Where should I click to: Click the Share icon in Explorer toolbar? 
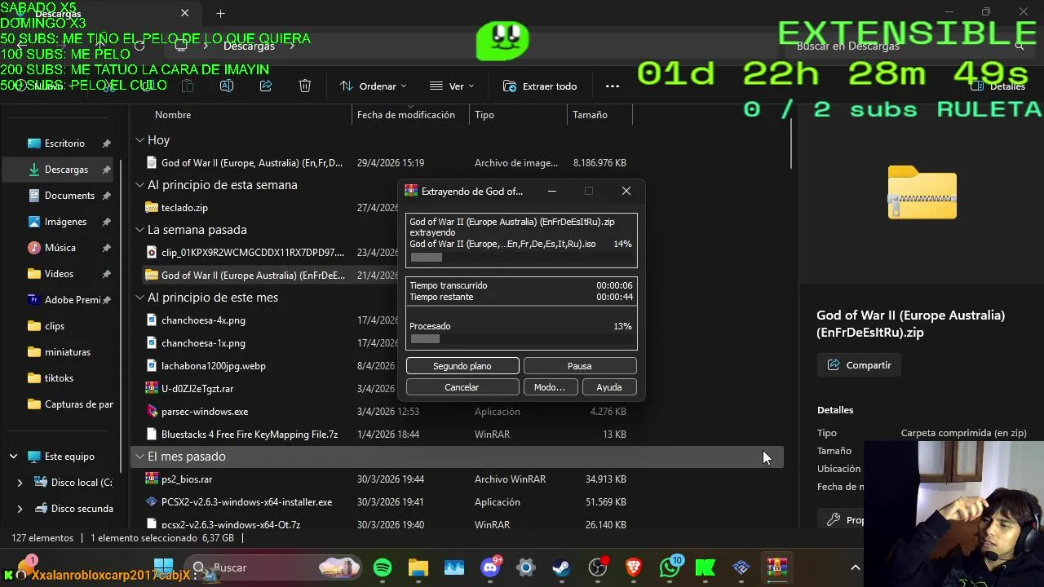pyautogui.click(x=266, y=86)
